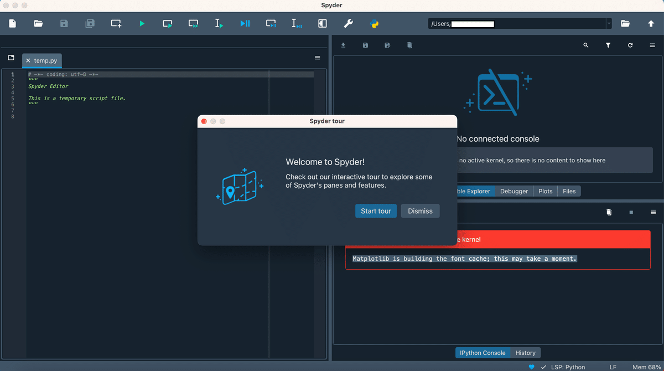The height and width of the screenshot is (371, 664).
Task: Select the temp.py editor tab
Action: coord(42,60)
